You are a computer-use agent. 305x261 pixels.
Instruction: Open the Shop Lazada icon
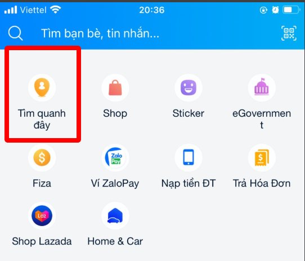click(42, 215)
